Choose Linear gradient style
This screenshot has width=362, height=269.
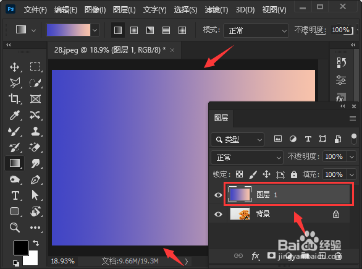click(118, 30)
